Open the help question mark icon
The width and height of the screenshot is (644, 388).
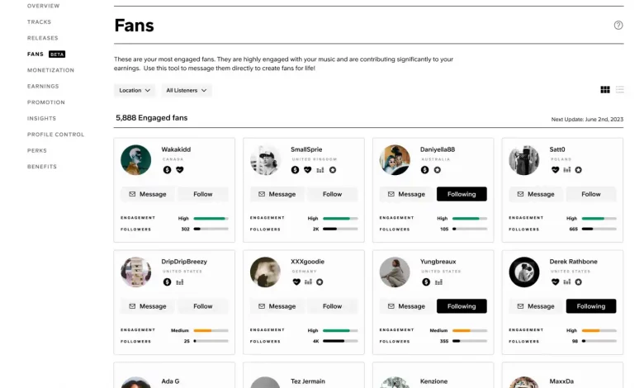coord(618,25)
